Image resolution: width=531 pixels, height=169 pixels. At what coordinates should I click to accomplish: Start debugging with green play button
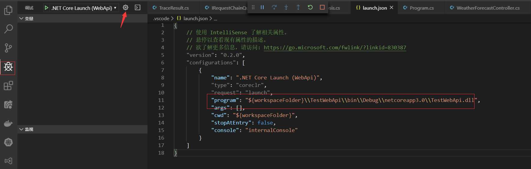tap(47, 8)
